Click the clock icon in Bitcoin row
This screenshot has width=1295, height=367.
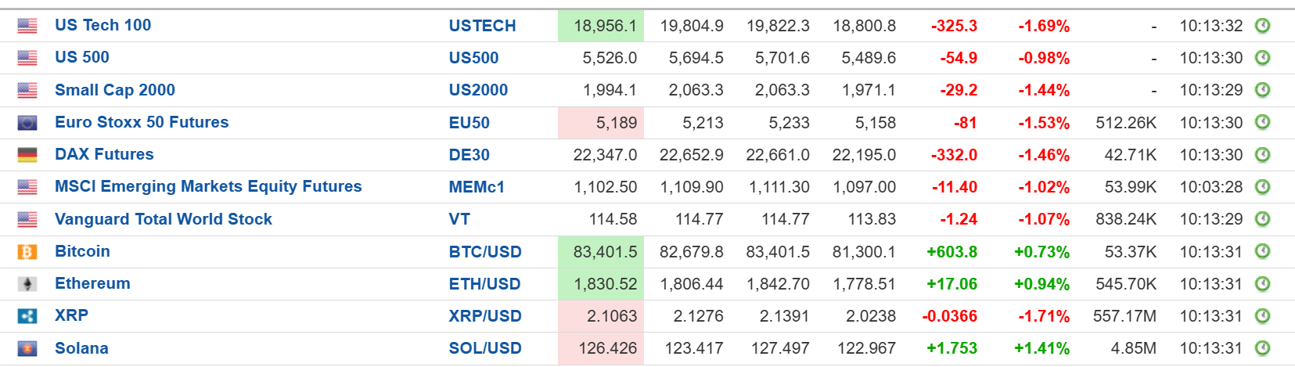pyautogui.click(x=1262, y=251)
